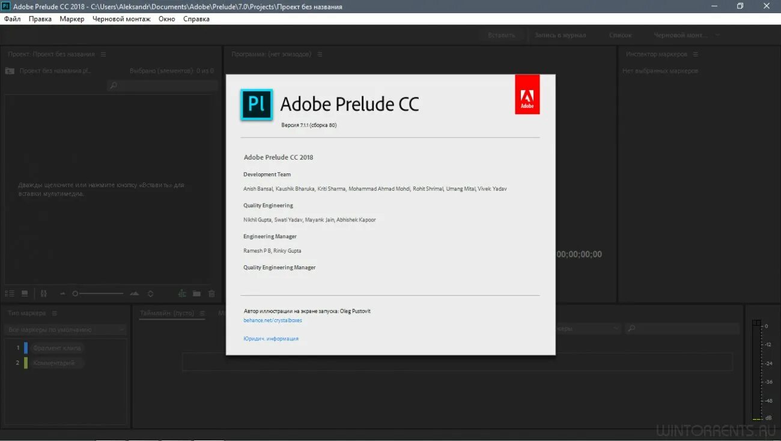Click the 00;00;00;00 timecode display
This screenshot has height=441, width=781.
(579, 254)
